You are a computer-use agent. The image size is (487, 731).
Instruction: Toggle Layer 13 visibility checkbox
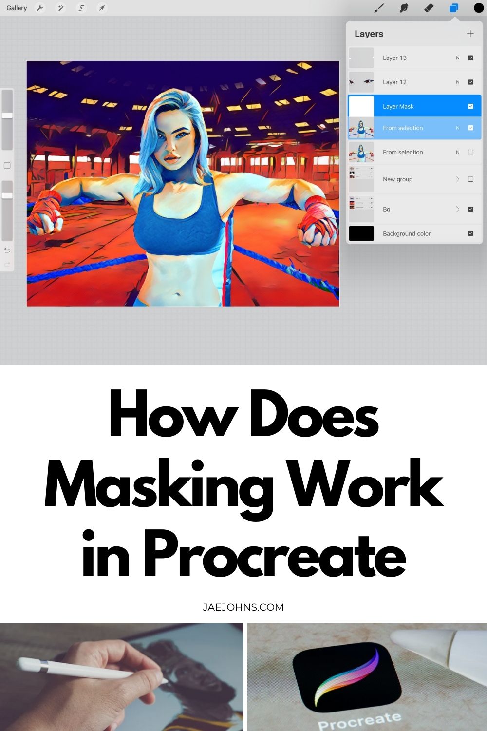pos(470,58)
